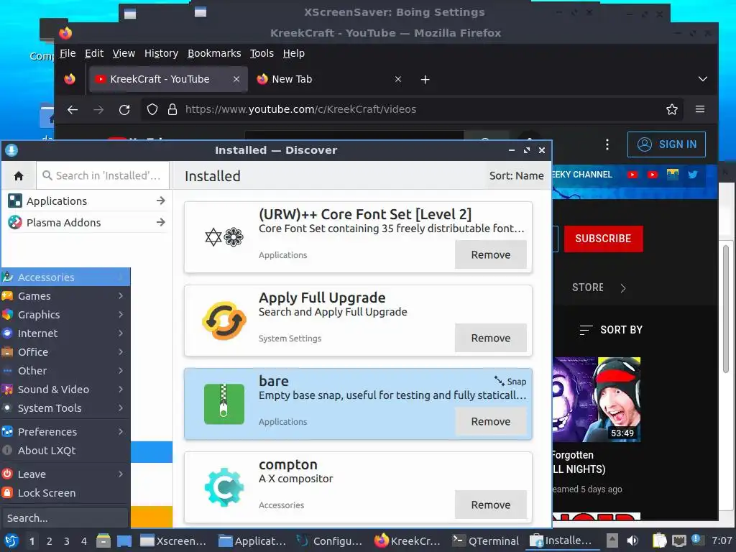Screen dimensions: 736x552
Task: Open the Firefox Bookmarks menu
Action: [214, 53]
